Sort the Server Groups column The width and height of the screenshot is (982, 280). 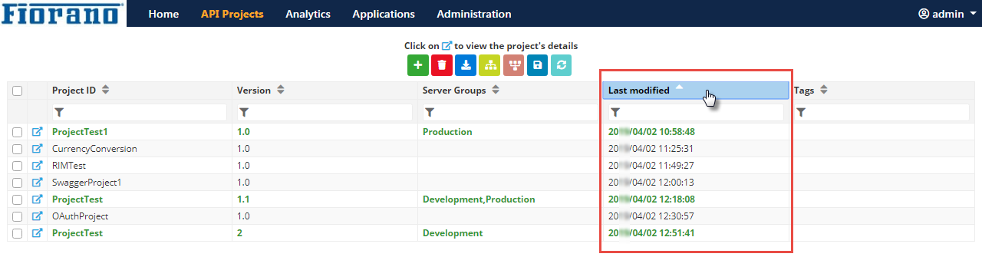coord(496,90)
